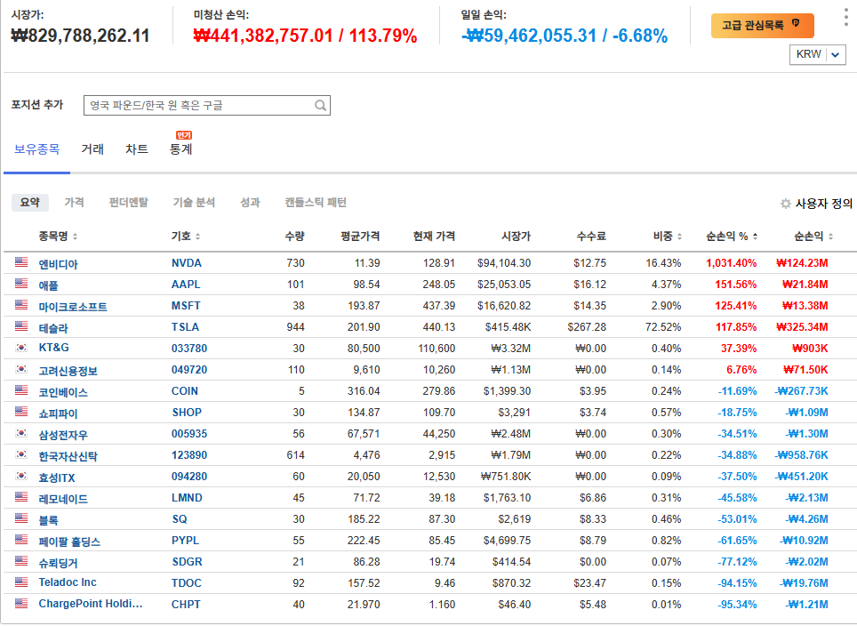Click the 005935 ticker symbol
Viewport: 857px width, 626px height.
189,434
